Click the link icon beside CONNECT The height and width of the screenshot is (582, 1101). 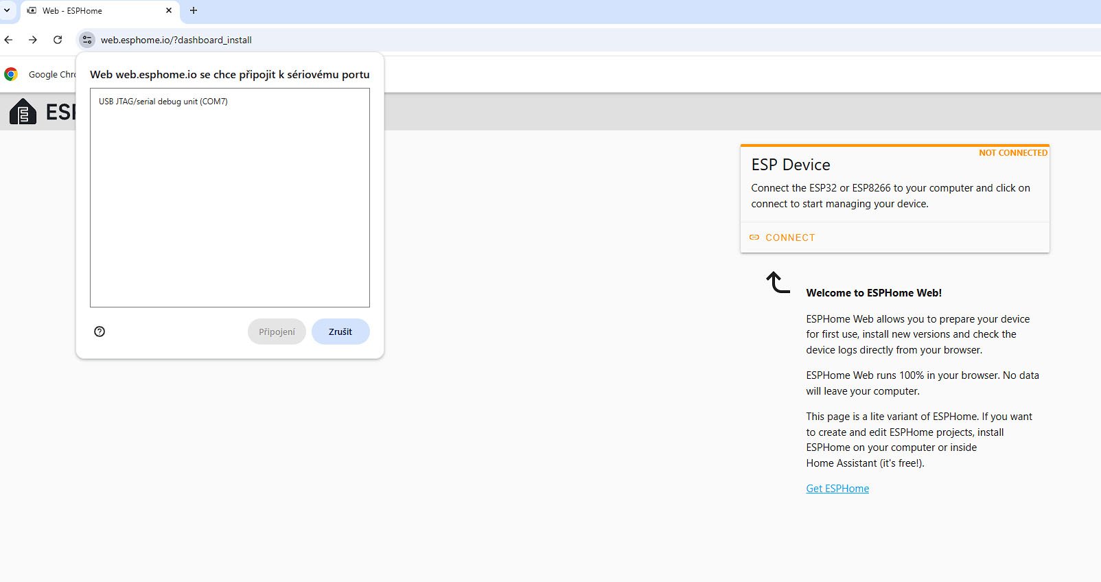click(754, 237)
